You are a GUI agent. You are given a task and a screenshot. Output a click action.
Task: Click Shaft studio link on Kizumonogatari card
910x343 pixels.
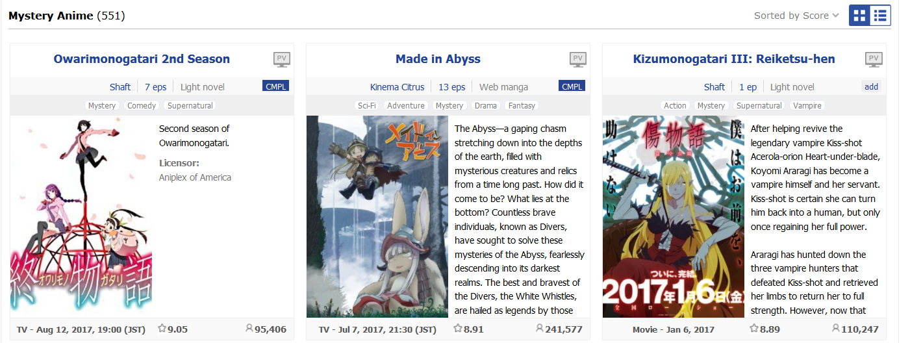click(x=714, y=87)
